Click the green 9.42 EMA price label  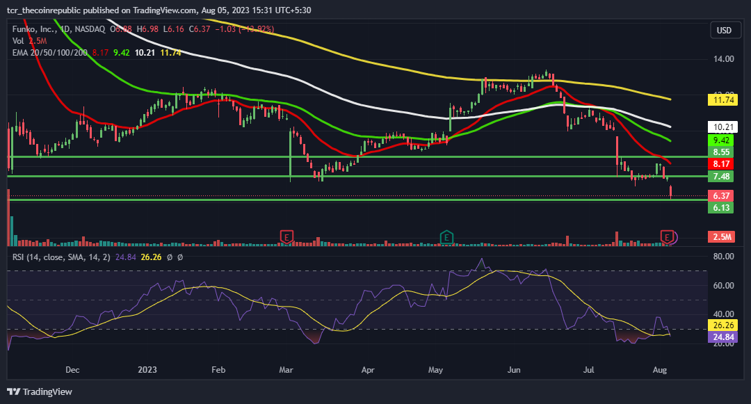(721, 140)
